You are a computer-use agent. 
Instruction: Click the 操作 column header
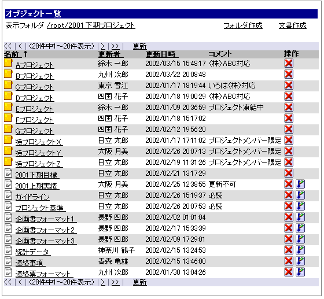291,54
